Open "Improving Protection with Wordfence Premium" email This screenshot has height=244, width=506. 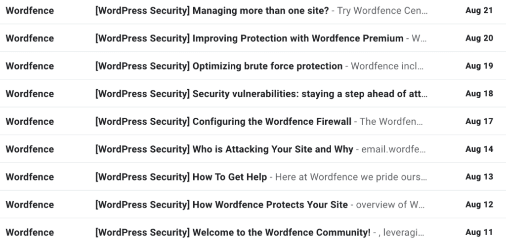coord(297,38)
